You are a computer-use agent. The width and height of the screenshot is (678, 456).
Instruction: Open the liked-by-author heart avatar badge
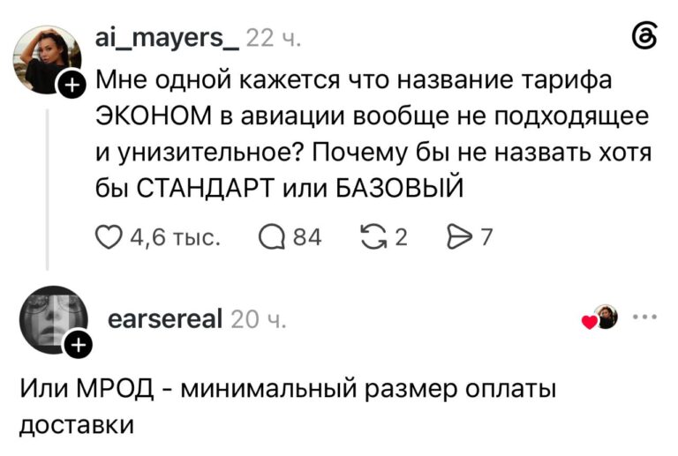599,318
